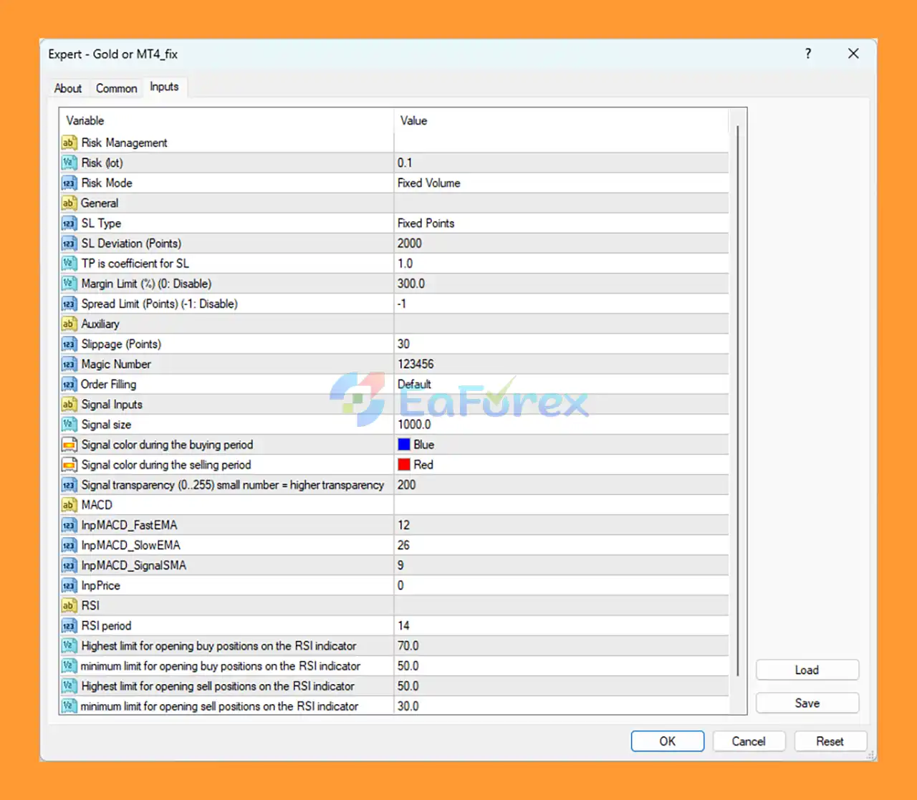
Task: Click the SL Deviation value 2000
Action: pyautogui.click(x=410, y=244)
